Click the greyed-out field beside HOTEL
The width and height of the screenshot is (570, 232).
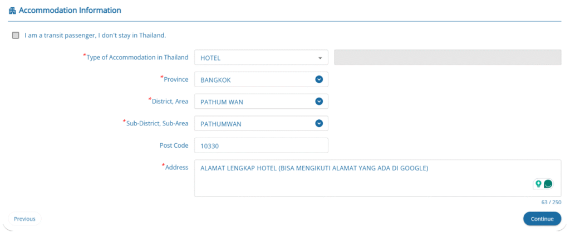(448, 57)
